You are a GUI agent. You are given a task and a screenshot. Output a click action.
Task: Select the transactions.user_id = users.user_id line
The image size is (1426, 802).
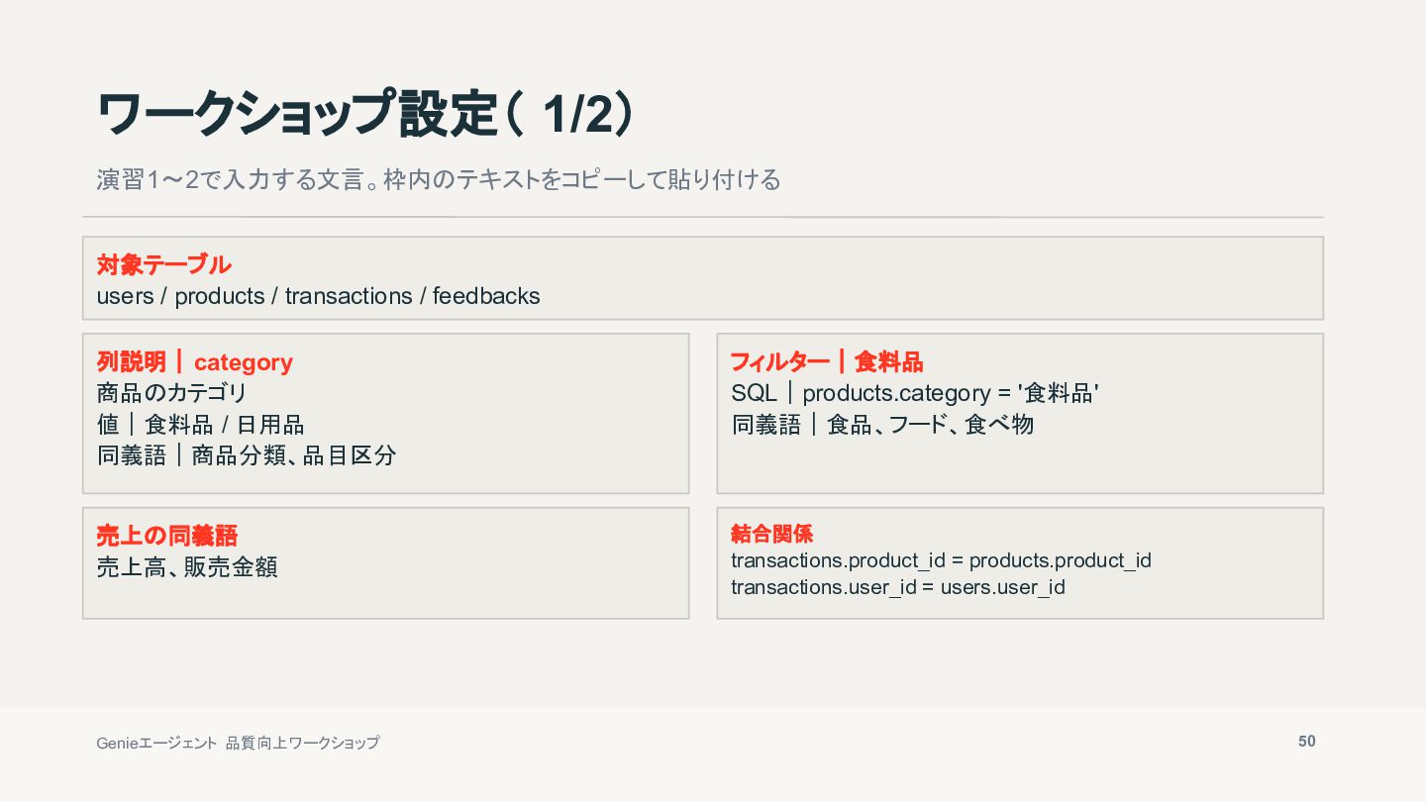(x=898, y=587)
